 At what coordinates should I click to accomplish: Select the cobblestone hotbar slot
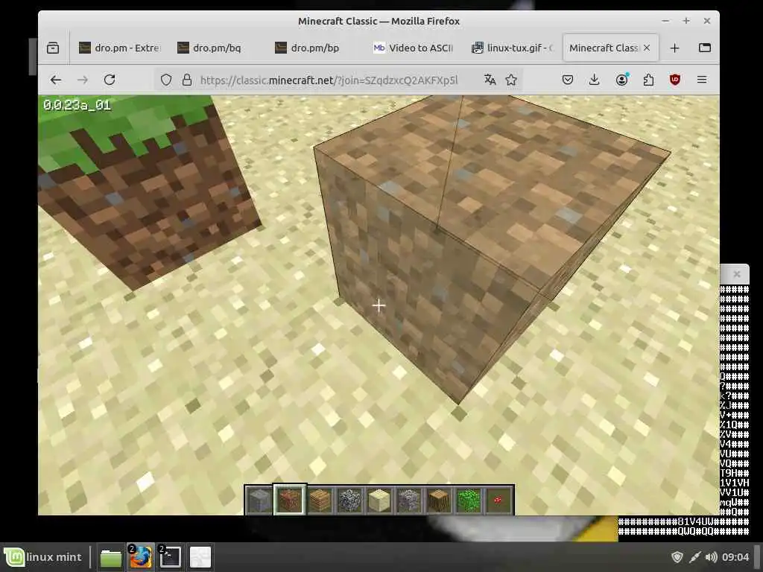(349, 500)
